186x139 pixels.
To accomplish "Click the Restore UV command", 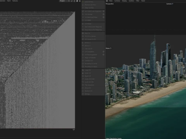I will point(93,91).
